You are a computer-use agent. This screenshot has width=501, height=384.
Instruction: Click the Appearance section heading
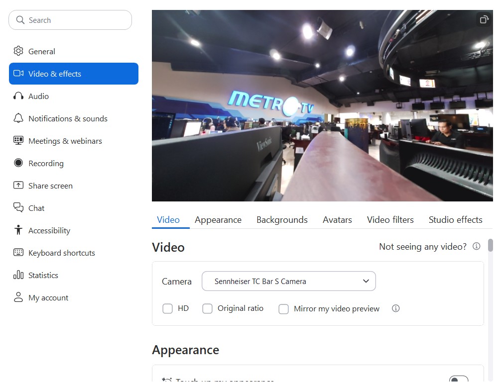point(186,350)
